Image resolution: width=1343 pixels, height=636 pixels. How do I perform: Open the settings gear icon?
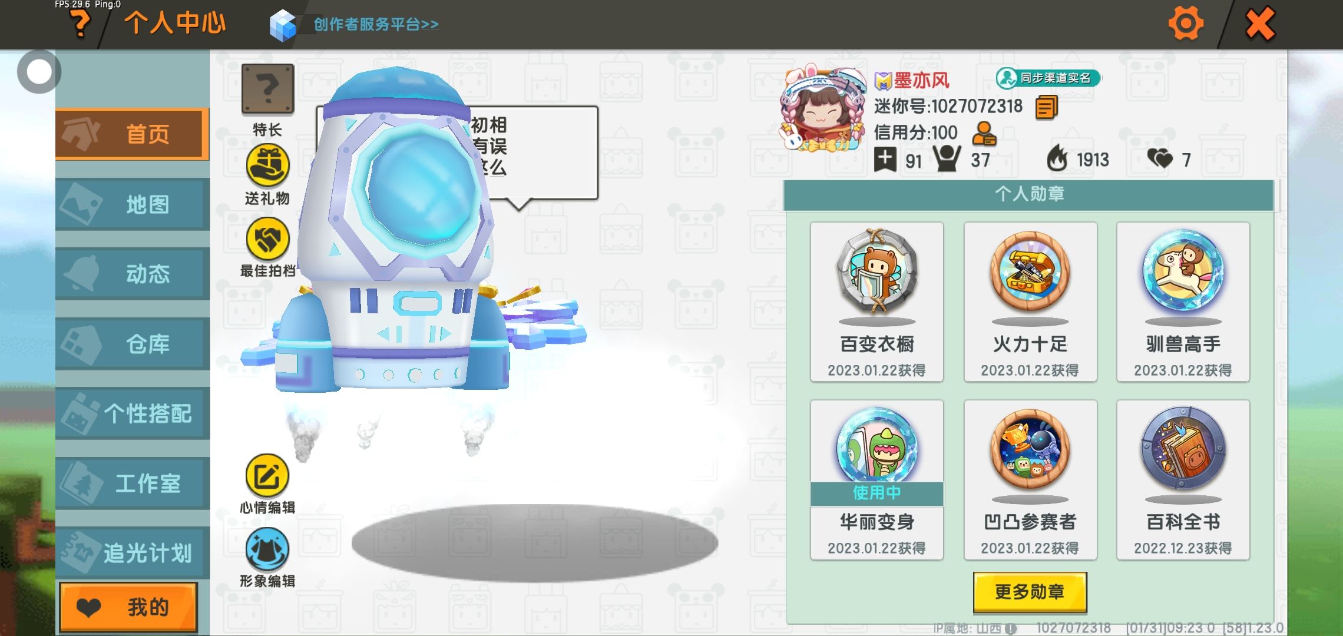(1185, 24)
